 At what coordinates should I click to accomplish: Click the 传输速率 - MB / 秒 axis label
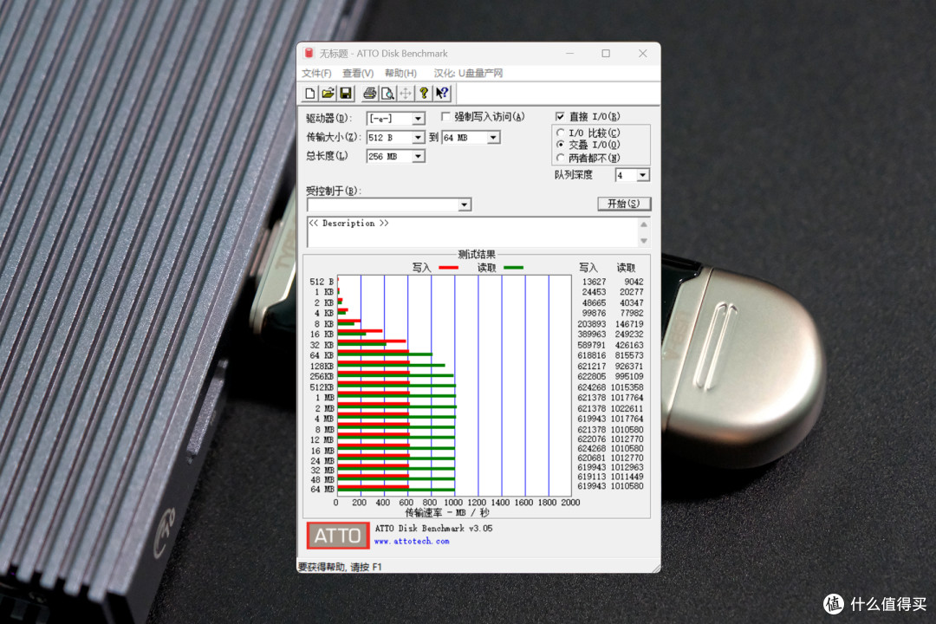(x=447, y=513)
